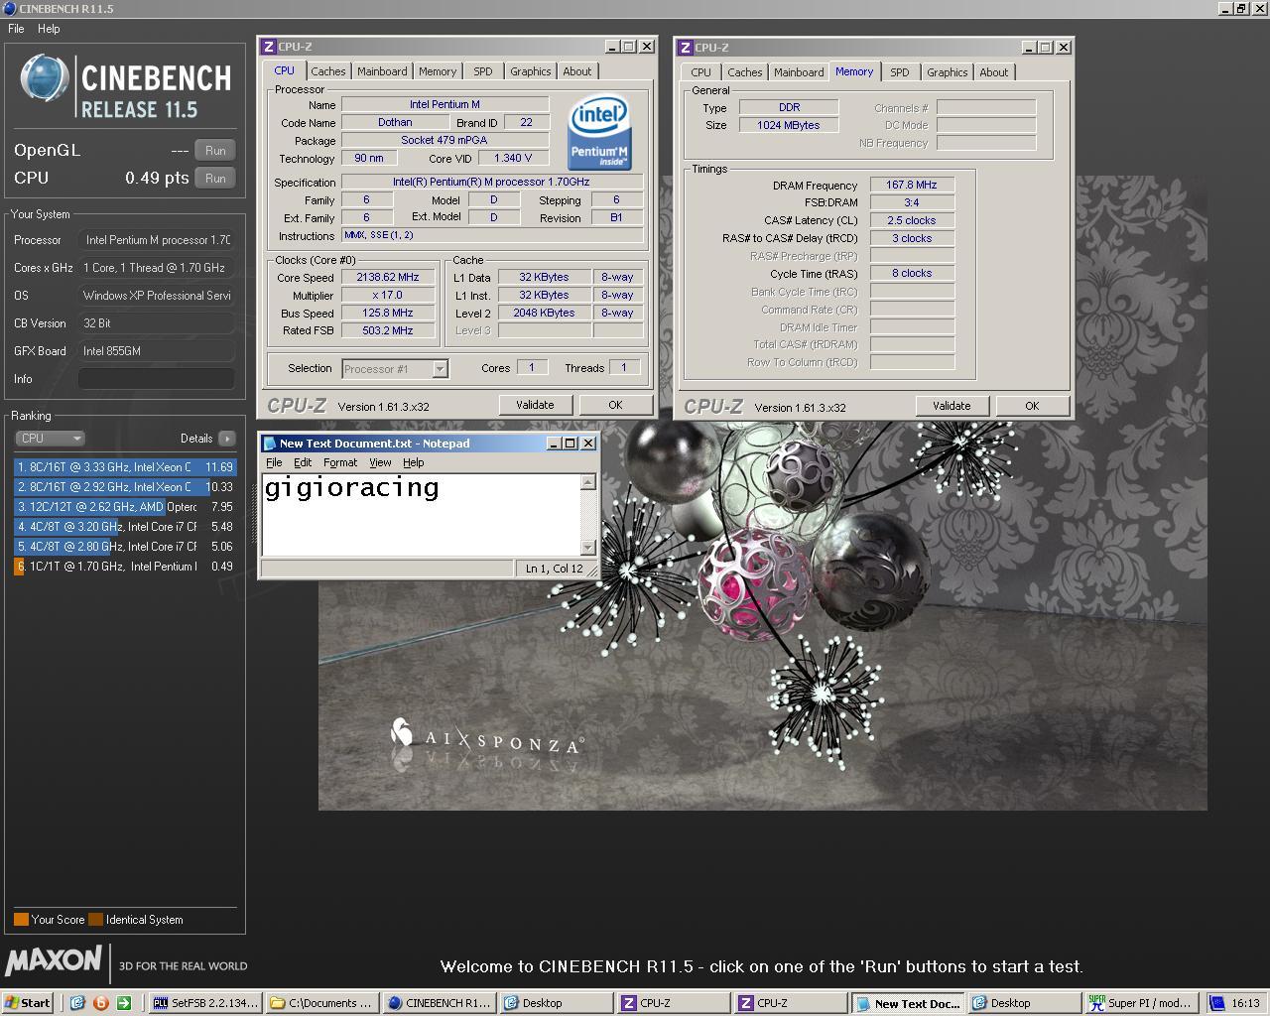The image size is (1270, 1016).
Task: Open Notepad View menu
Action: 380,462
